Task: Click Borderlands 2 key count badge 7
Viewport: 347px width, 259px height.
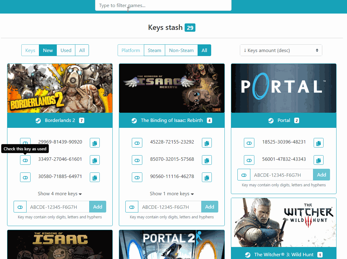Action: click(x=82, y=120)
